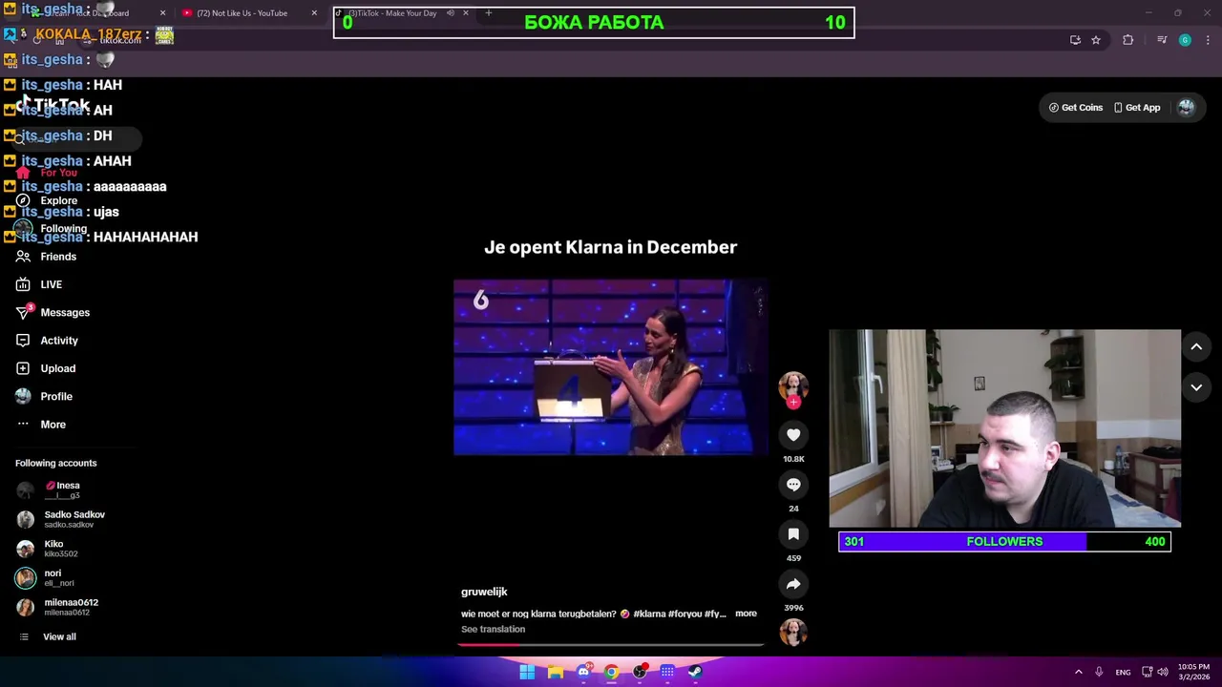Open account avatar next to Get App
This screenshot has height=687, width=1222.
[x=1186, y=108]
